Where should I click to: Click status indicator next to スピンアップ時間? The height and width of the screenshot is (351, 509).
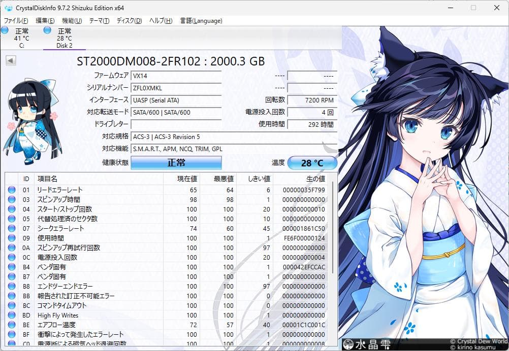[x=11, y=199]
